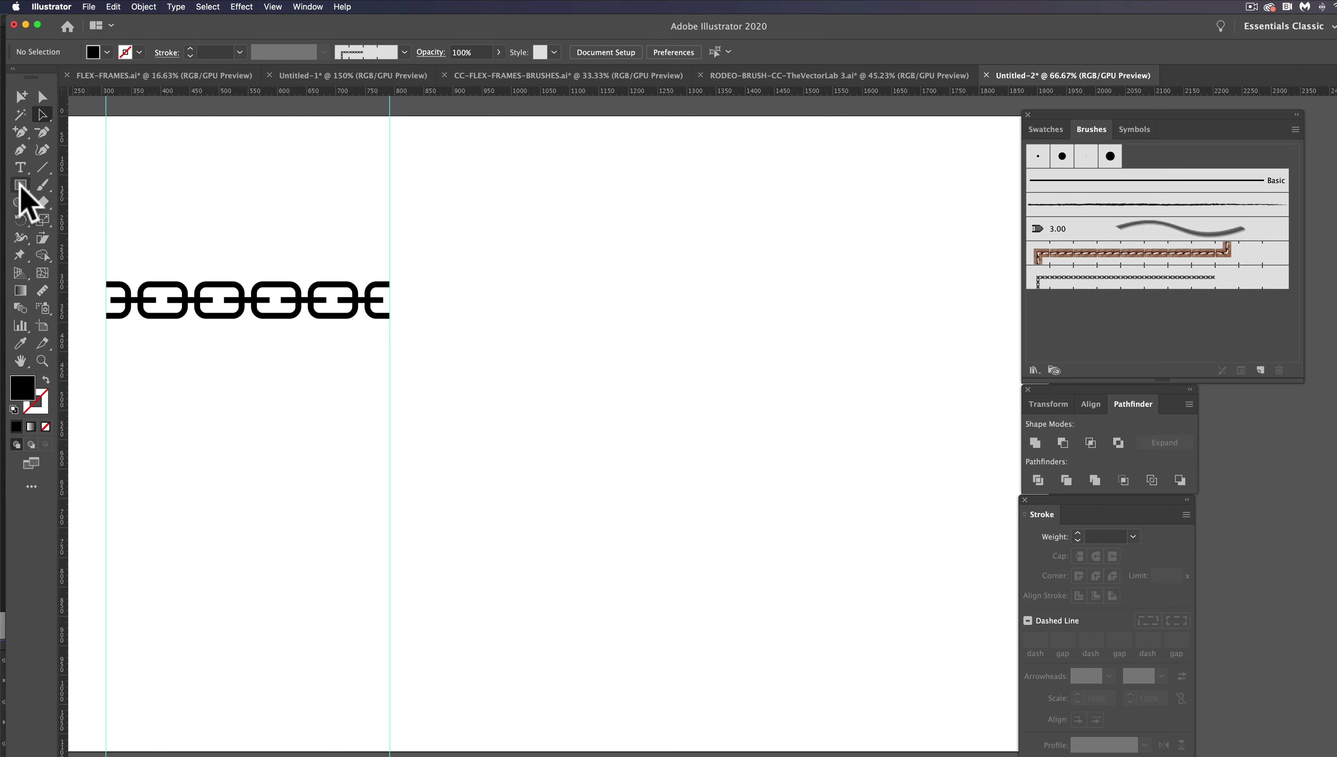
Task: Select the Column Graph tool
Action: [x=20, y=326]
